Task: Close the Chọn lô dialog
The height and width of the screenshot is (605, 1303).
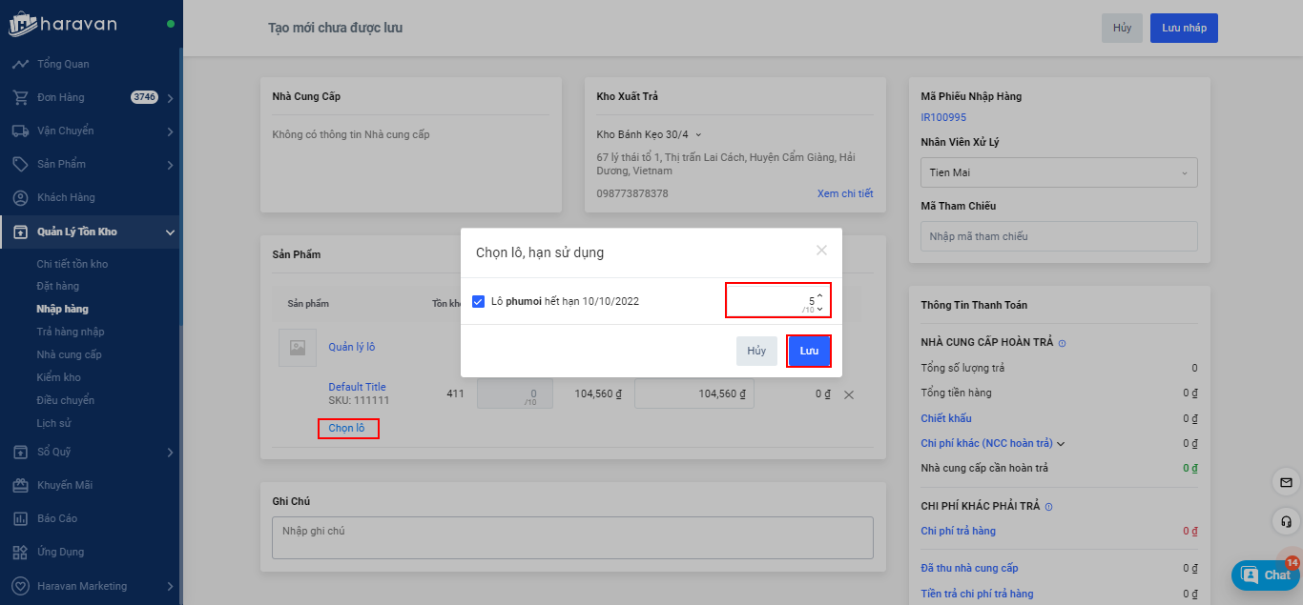Action: point(821,251)
